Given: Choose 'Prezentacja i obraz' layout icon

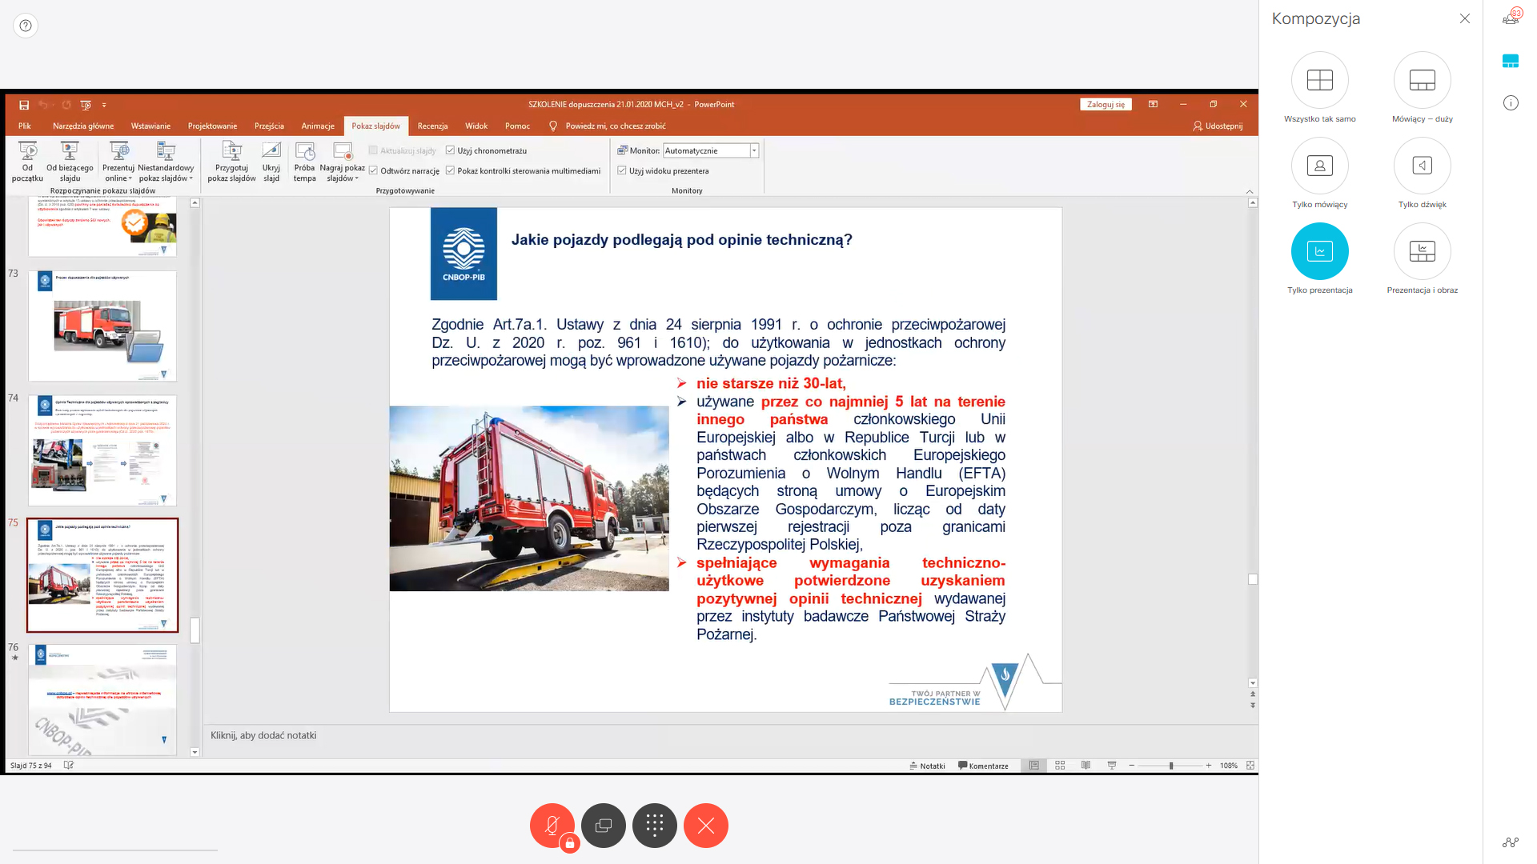Looking at the screenshot, I should [x=1422, y=251].
